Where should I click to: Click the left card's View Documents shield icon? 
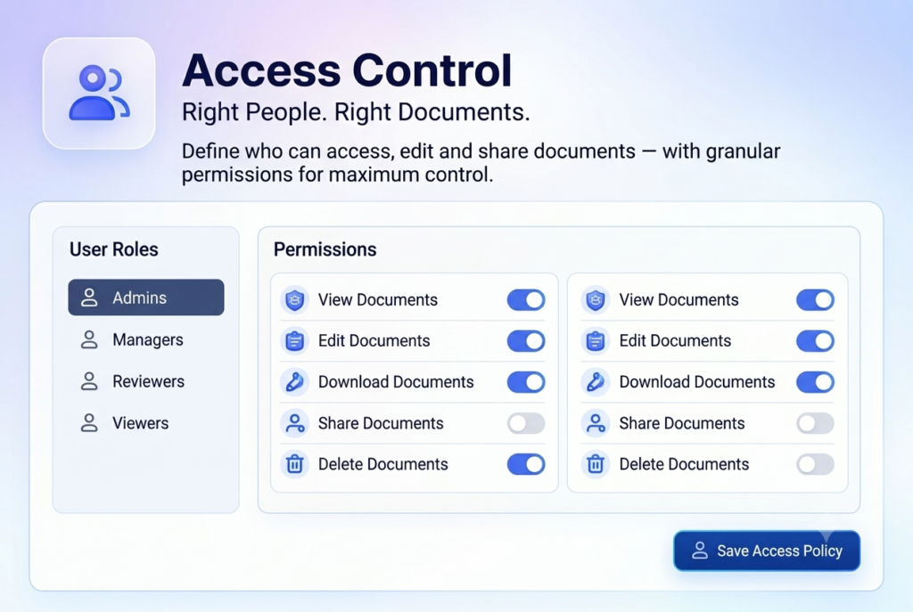click(x=294, y=300)
